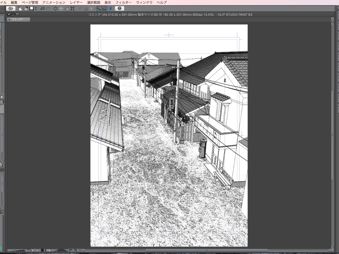Image resolution: width=339 pixels, height=254 pixels.
Task: Fit the canvas to the window
Action: pos(42,250)
